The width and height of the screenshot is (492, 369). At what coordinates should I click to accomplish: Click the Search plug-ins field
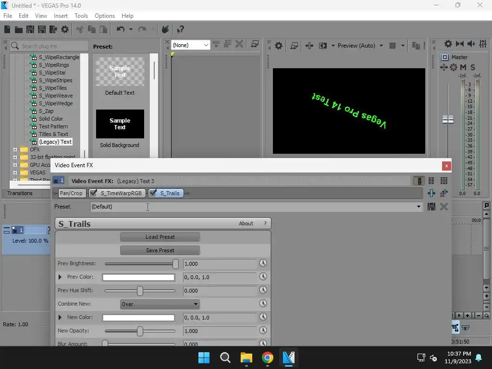coord(49,46)
